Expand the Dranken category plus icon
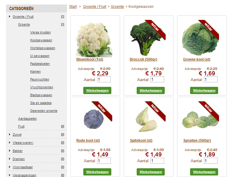 [62, 159]
